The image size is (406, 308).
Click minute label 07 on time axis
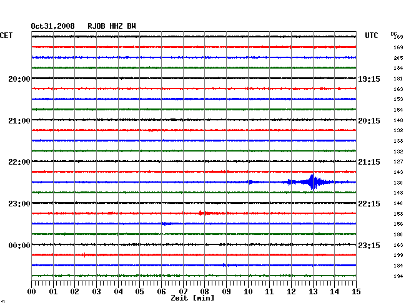coord(183,292)
